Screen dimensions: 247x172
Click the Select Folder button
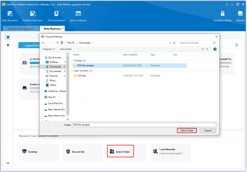pos(187,130)
